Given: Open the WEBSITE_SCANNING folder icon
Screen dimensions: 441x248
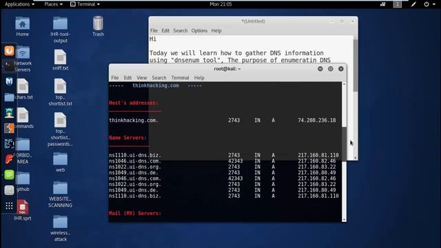Looking at the screenshot, I should pos(60,194).
